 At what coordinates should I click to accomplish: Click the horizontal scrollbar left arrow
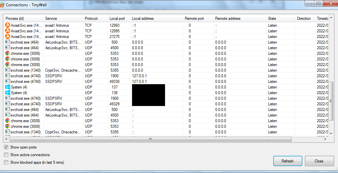[x=6, y=139]
